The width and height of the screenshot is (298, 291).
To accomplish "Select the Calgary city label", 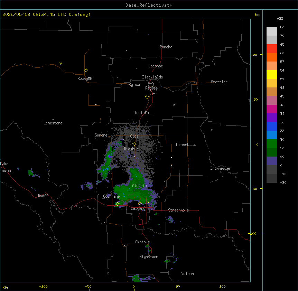I will 138,208.
